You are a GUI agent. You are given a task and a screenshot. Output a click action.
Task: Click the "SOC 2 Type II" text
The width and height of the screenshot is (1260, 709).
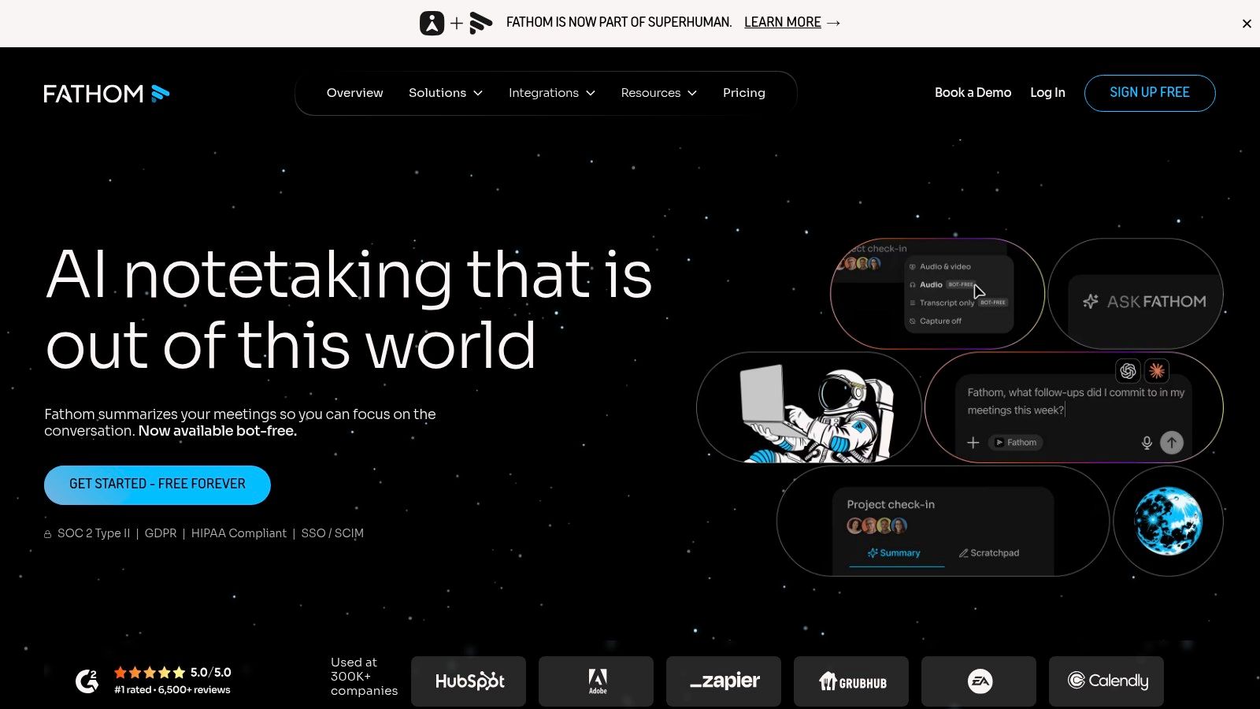point(94,533)
